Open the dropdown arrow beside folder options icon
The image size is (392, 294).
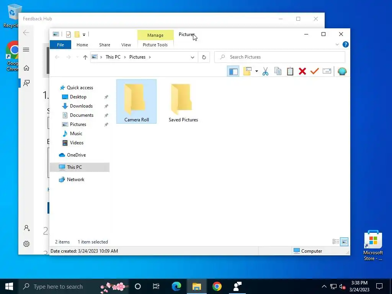[x=256, y=72]
